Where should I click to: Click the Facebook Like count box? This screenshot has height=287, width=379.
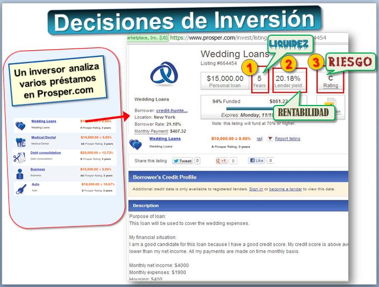[271, 161]
